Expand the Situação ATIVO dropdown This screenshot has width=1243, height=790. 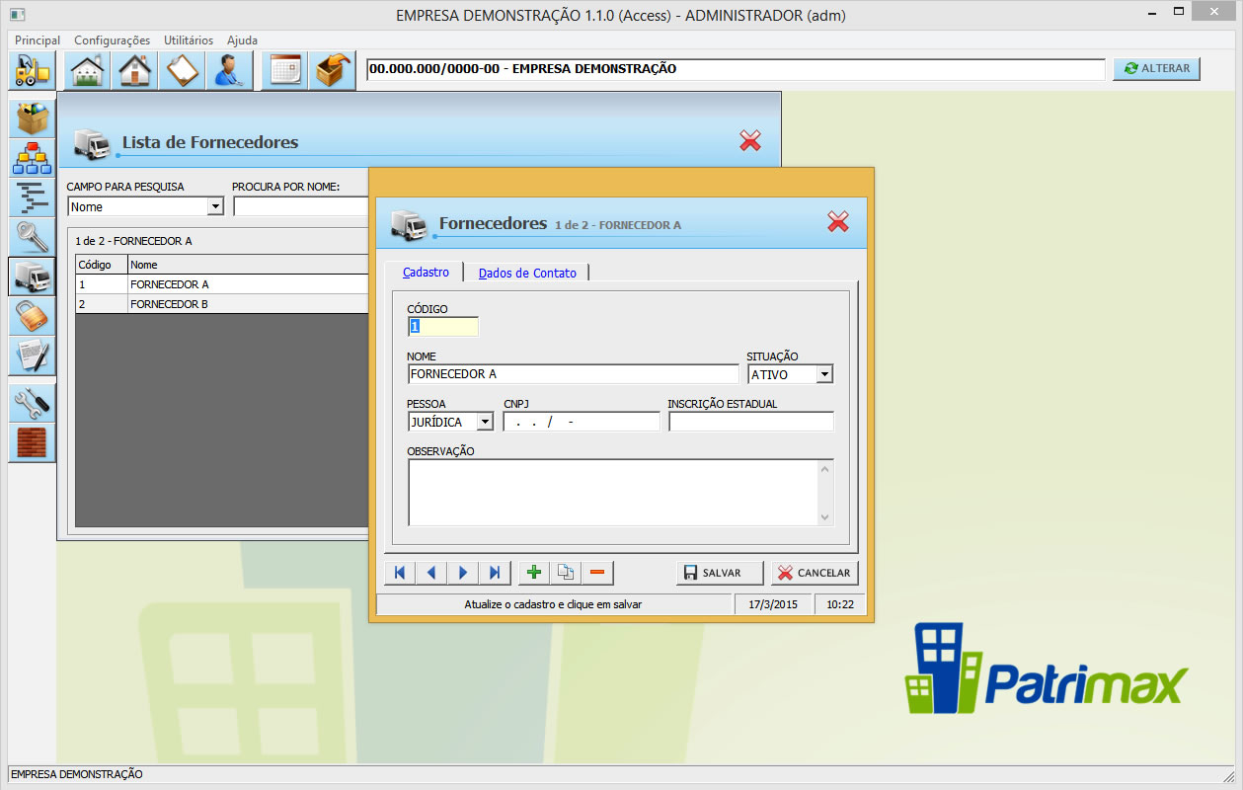(x=824, y=374)
